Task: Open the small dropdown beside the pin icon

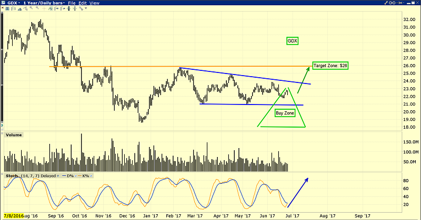Action: [404, 3]
